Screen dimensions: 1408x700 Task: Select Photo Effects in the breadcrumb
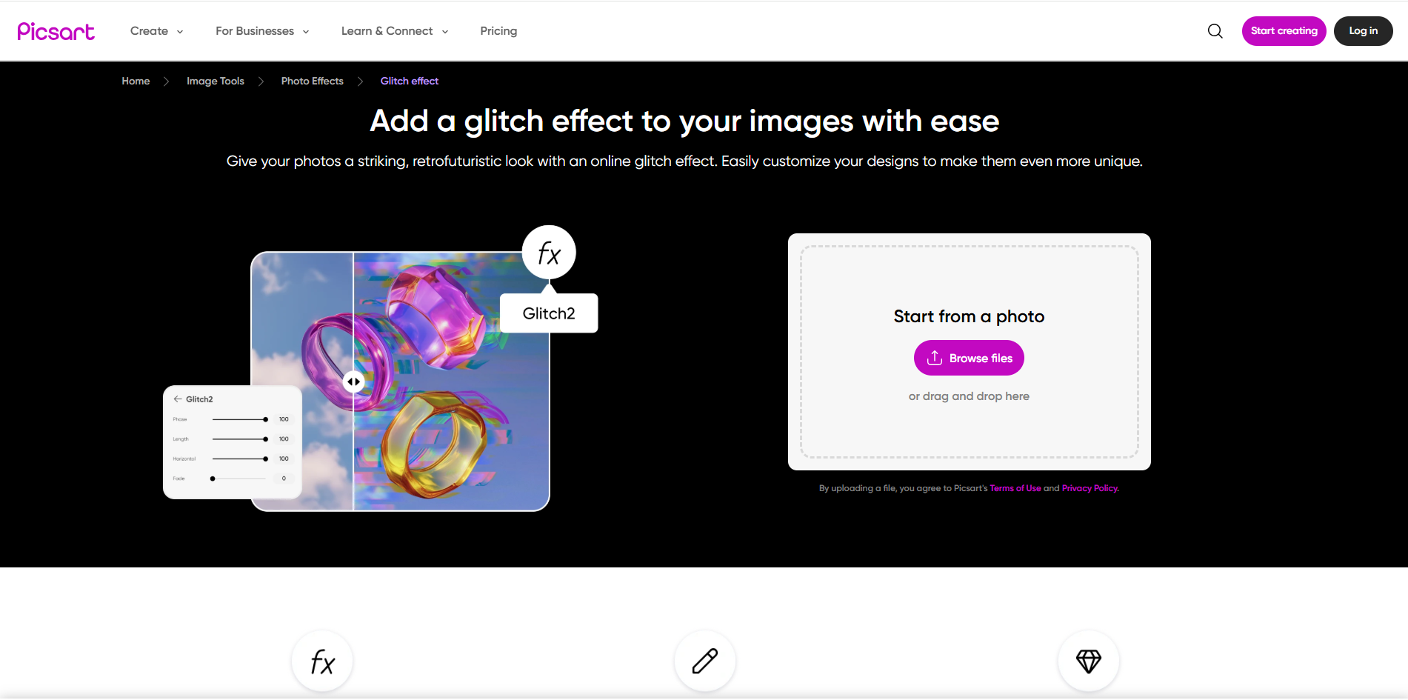click(x=312, y=81)
